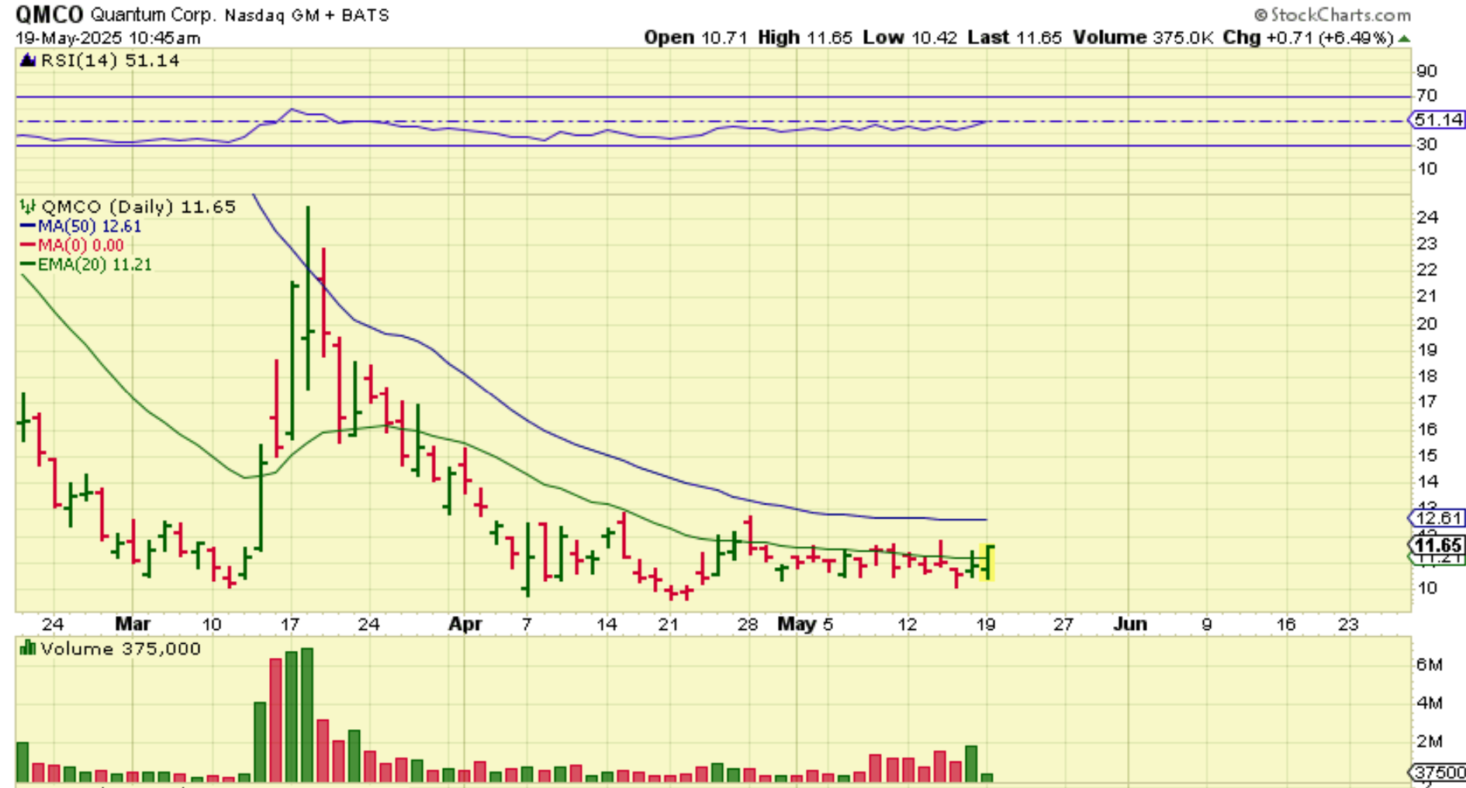Click the Volume 375.0K header value
The image size is (1466, 788).
1143,37
